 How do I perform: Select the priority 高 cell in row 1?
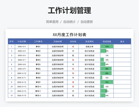click(x=73, y=46)
